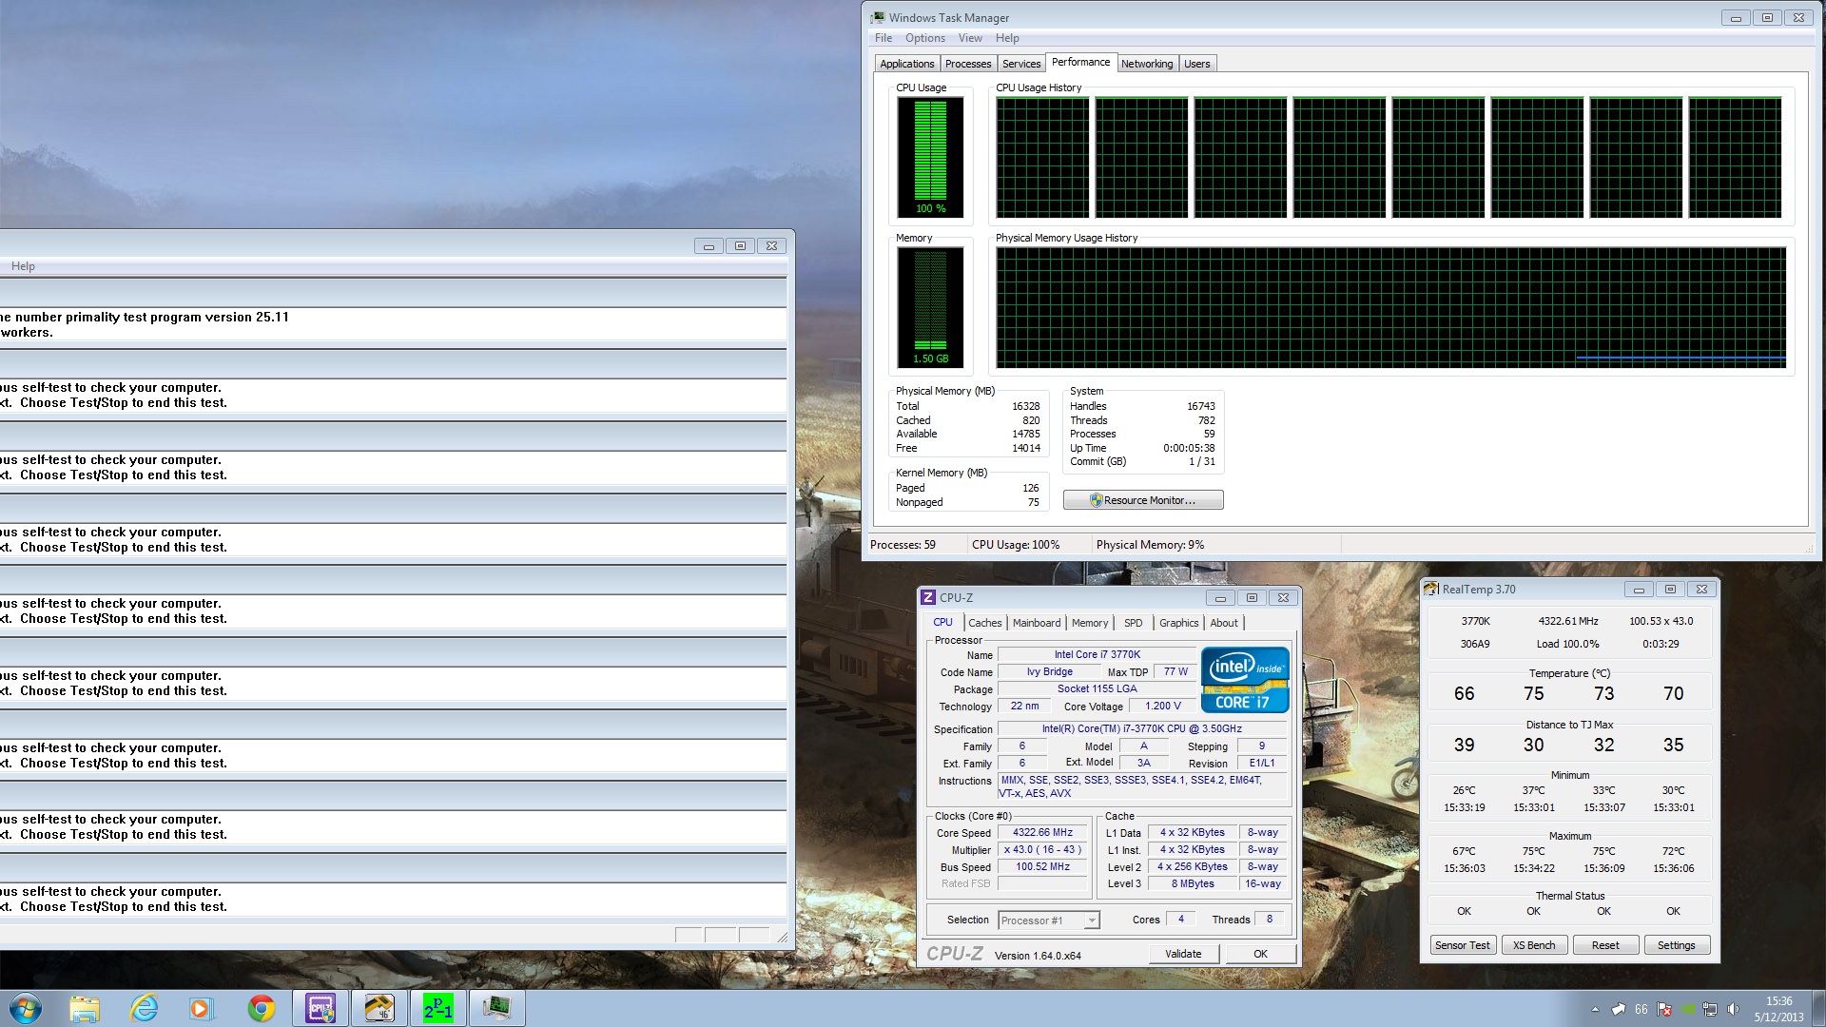Viewport: 1826px width, 1027px height.
Task: Click the Task Manager title bar icon
Action: [878, 17]
